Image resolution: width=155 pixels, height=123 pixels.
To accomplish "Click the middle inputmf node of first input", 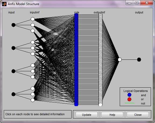I will point(33,25).
